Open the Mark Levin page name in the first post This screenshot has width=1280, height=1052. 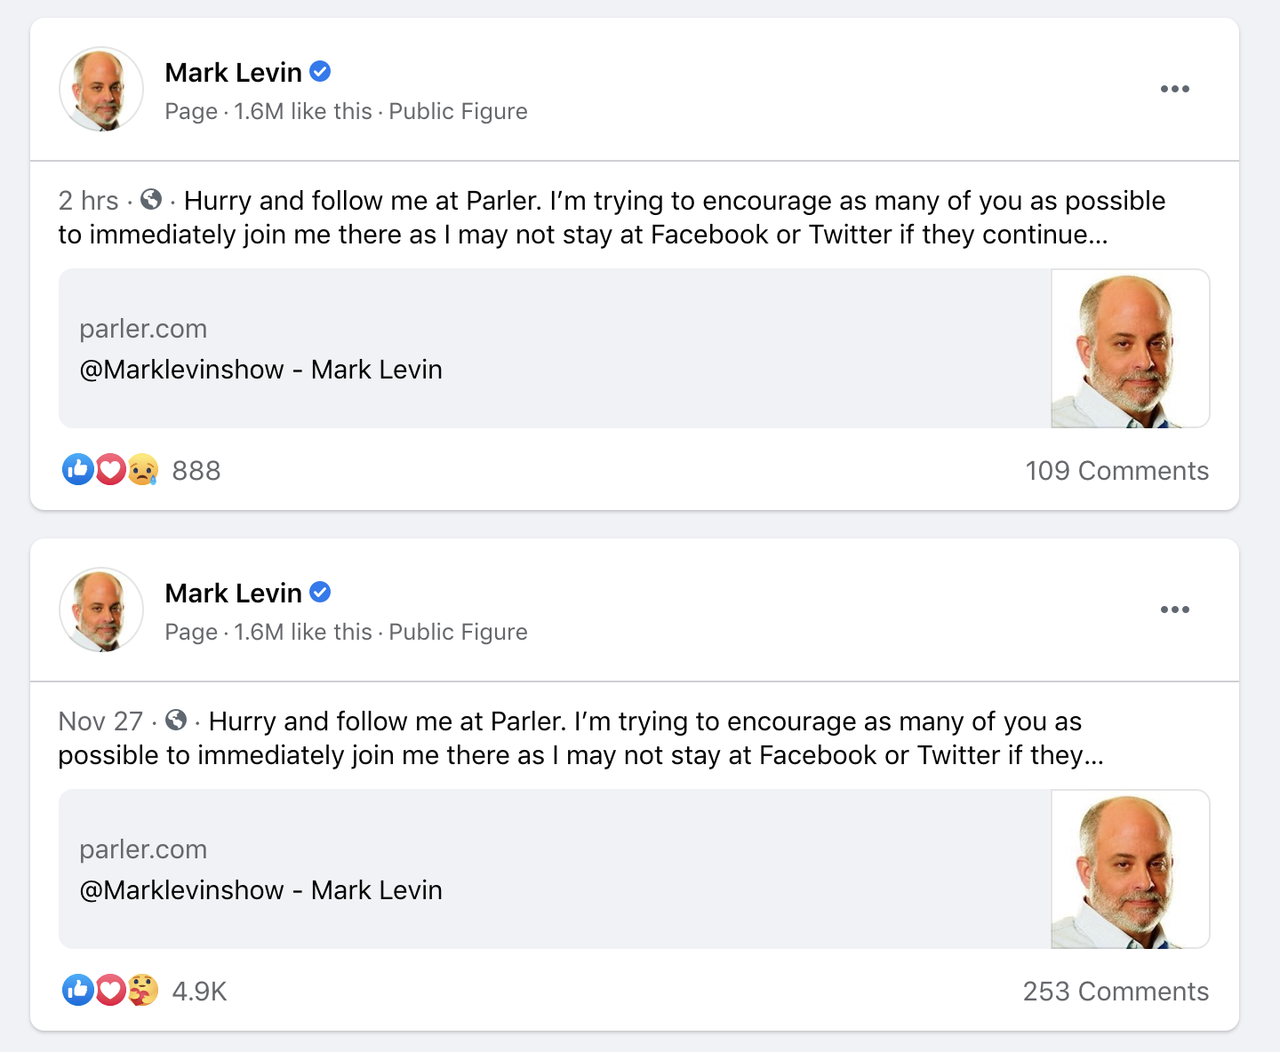tap(234, 73)
